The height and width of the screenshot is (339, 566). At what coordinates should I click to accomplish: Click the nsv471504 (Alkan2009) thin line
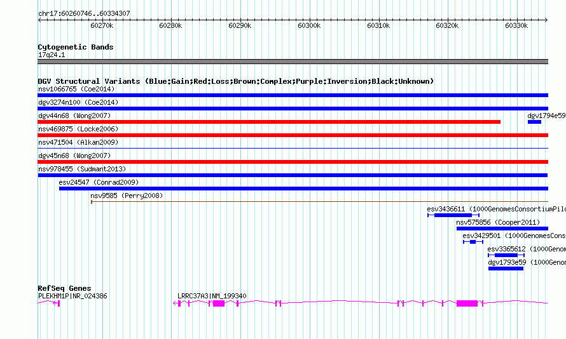tap(293, 148)
